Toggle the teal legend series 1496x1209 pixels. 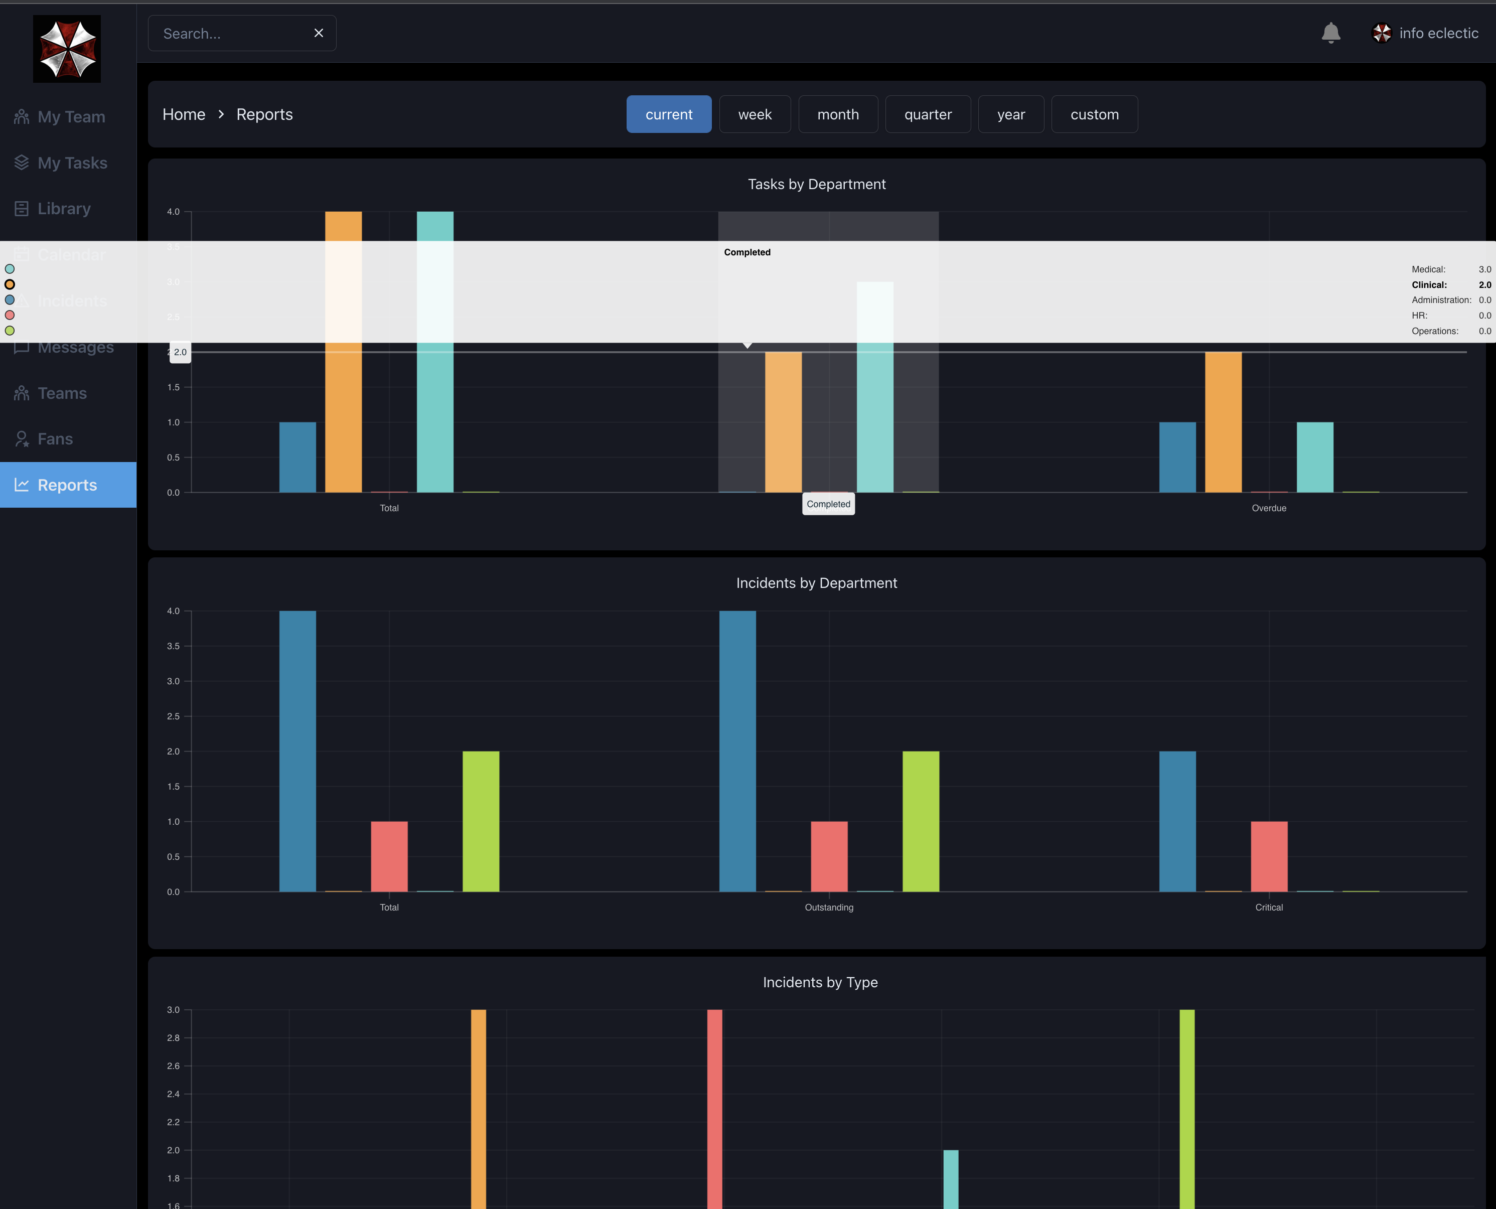click(10, 269)
